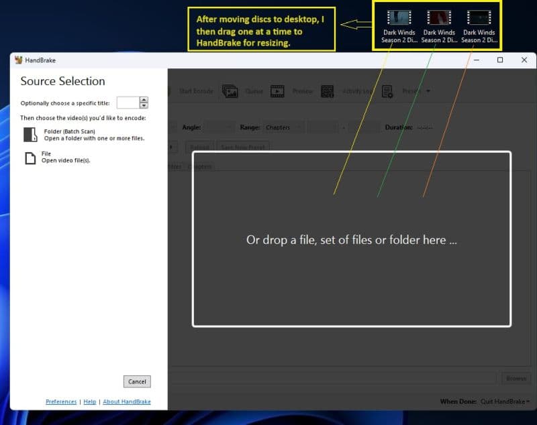Open the Preferences link
The height and width of the screenshot is (425, 537).
coord(61,402)
